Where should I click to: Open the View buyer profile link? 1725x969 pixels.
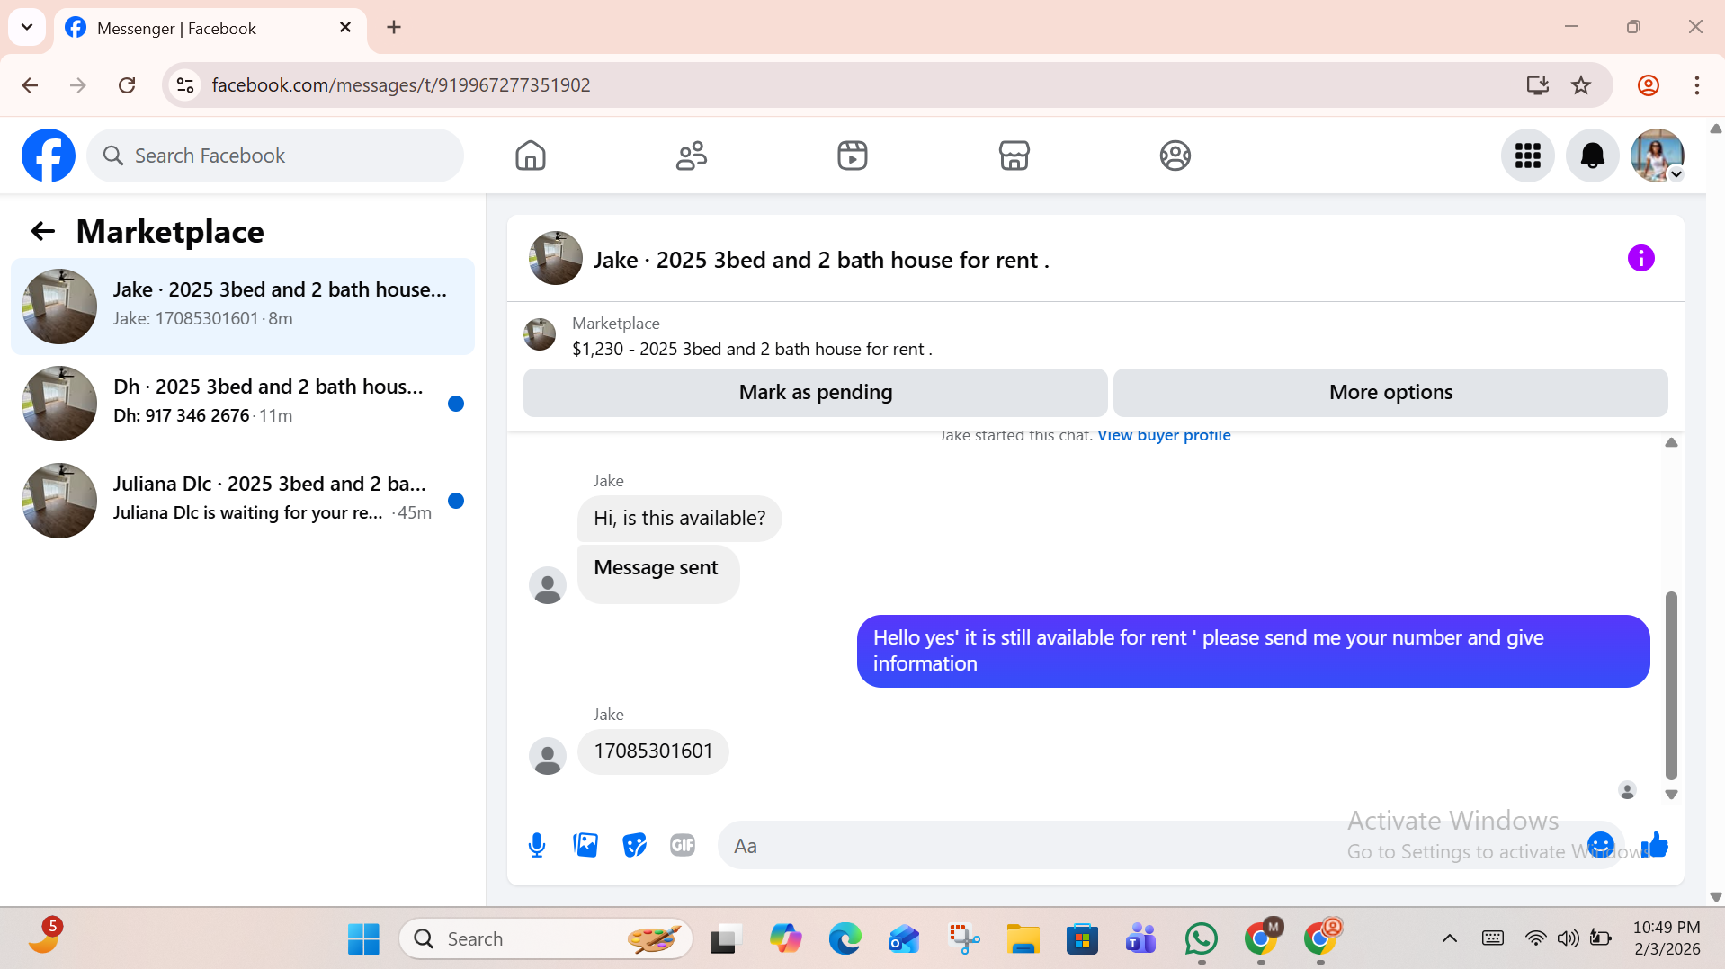[x=1164, y=436]
